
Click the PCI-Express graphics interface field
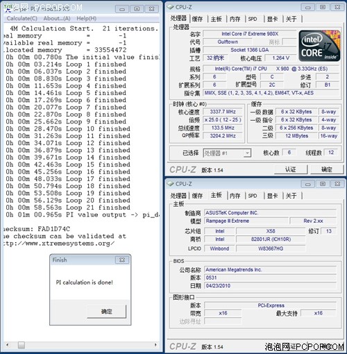271,305
